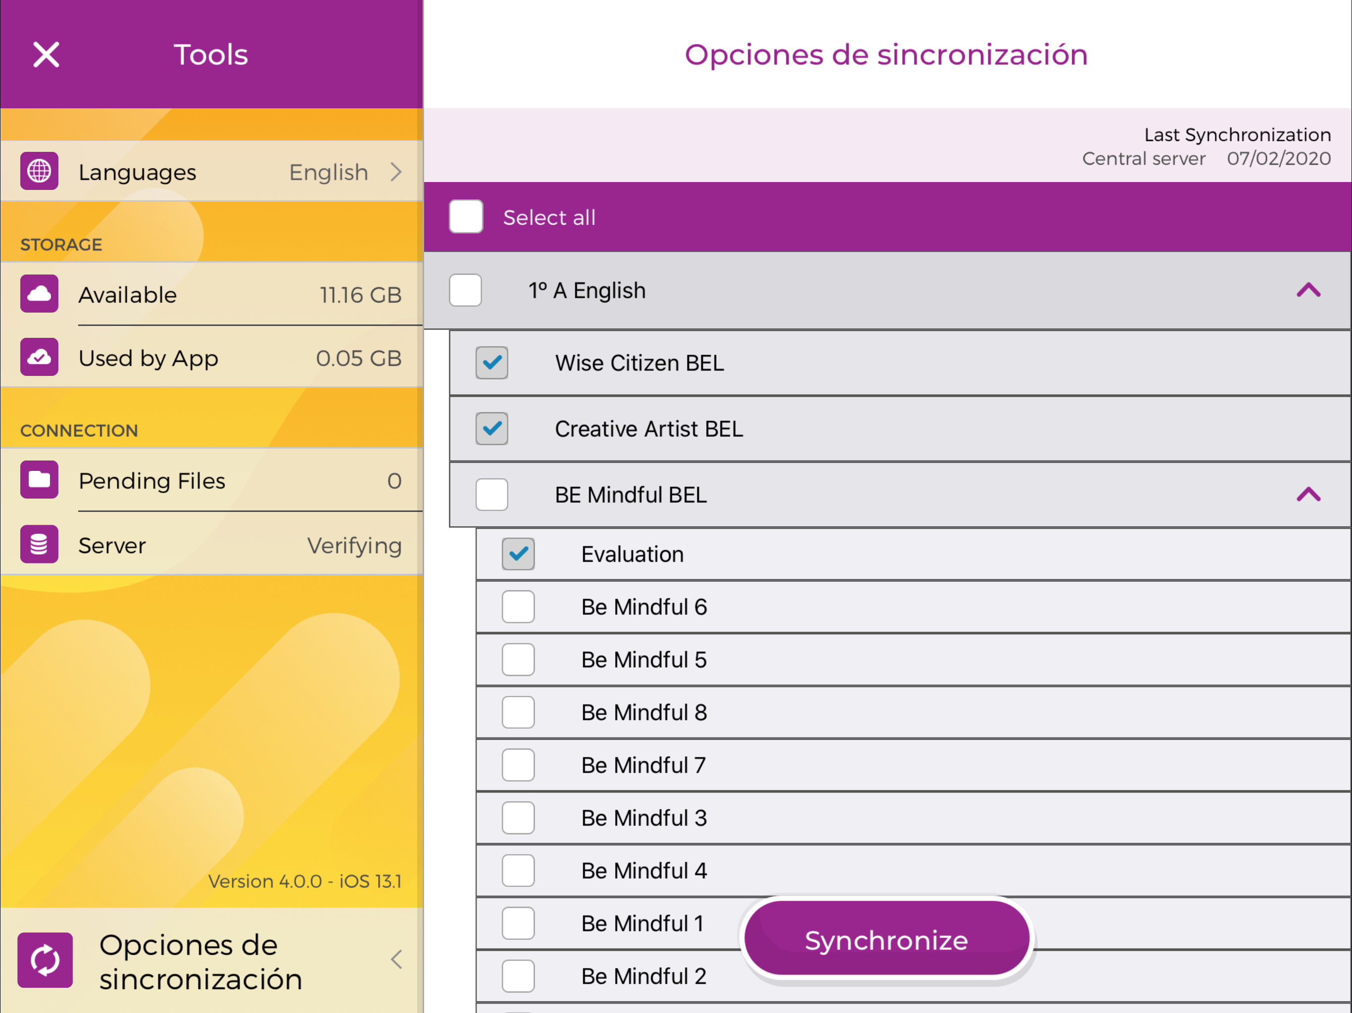Click the Last Synchronization date 07/02/2020
This screenshot has width=1352, height=1013.
(x=1279, y=158)
